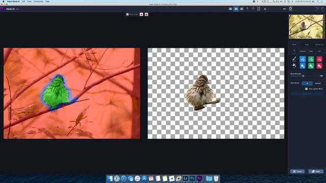Click the bird navigator thumbnail
Viewport: 326px width, 183px height.
pyautogui.click(x=307, y=26)
